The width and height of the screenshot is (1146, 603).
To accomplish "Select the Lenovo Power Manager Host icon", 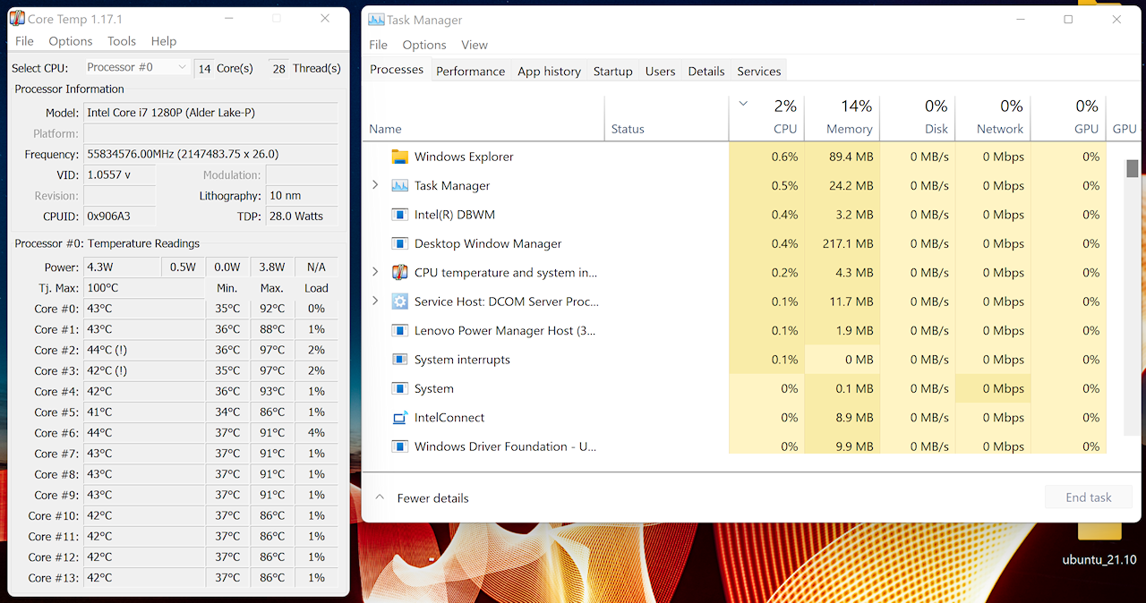I will pos(400,331).
